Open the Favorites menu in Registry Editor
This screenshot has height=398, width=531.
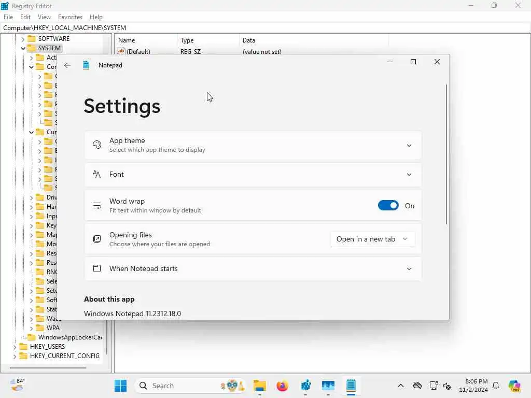[x=70, y=17]
